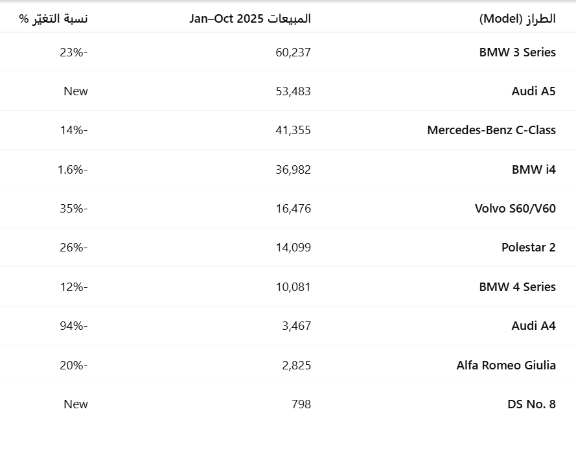Click the Polestar 2 model name
This screenshot has height=453, width=576.
click(x=528, y=248)
